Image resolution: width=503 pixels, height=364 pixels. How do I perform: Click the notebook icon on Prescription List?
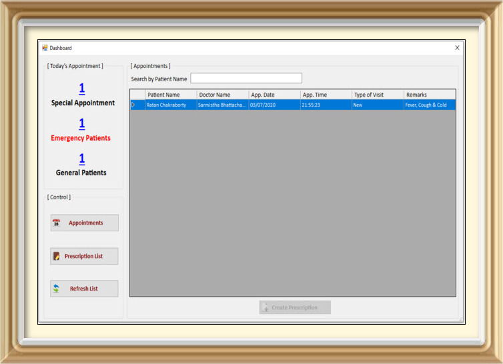click(57, 256)
